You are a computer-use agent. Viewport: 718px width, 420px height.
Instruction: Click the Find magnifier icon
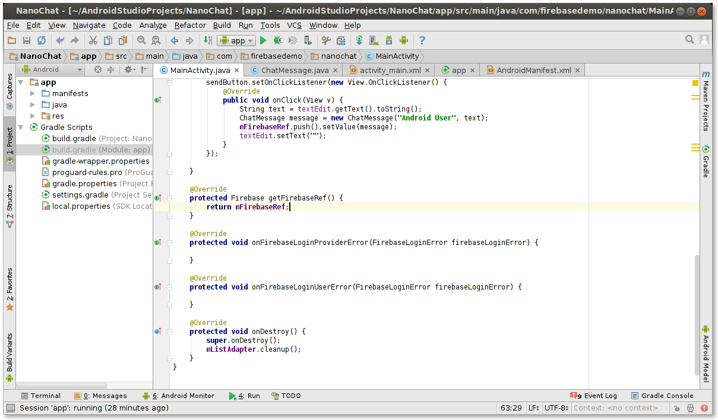pos(141,40)
